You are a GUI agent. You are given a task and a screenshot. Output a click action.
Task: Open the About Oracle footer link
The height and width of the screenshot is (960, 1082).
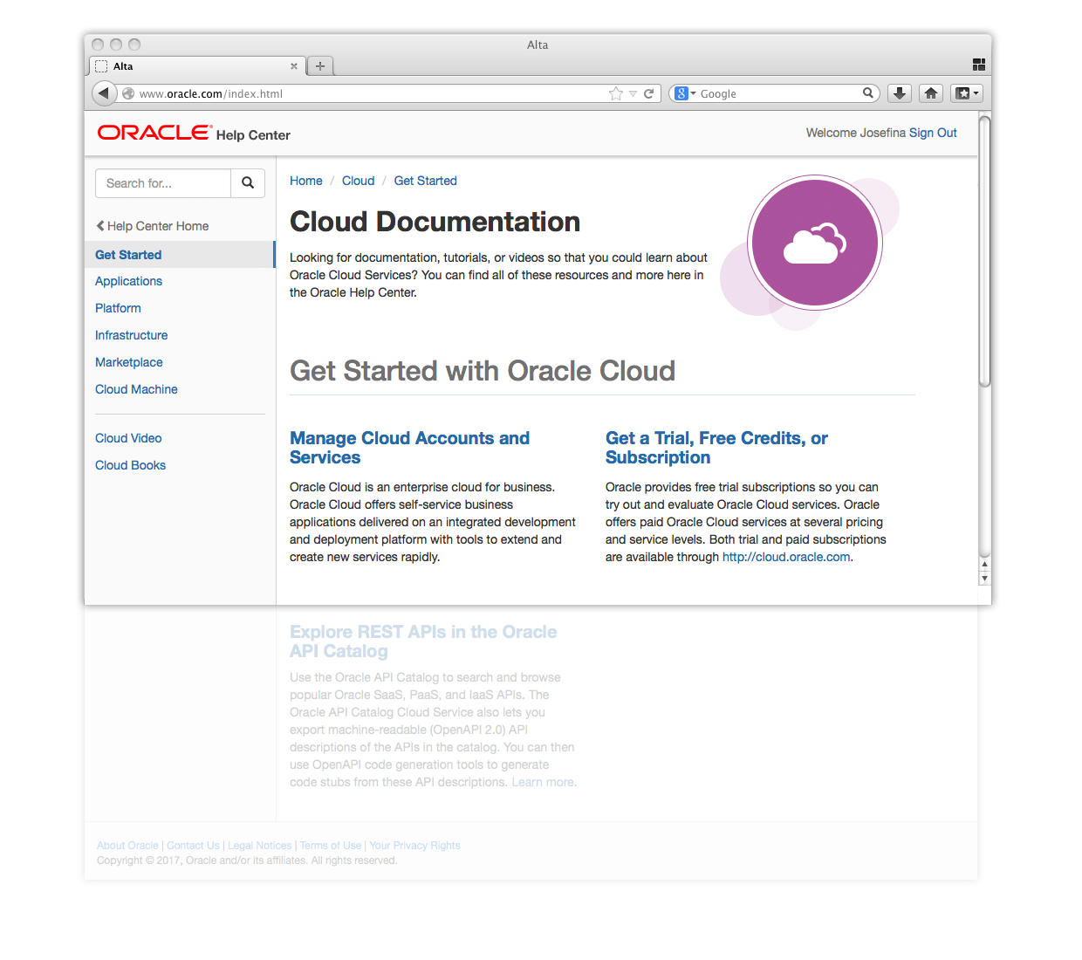[127, 846]
